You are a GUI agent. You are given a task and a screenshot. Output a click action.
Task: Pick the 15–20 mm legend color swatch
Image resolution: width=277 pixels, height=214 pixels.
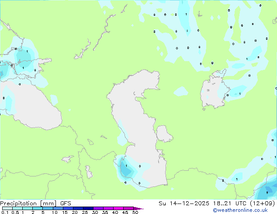[68, 208]
